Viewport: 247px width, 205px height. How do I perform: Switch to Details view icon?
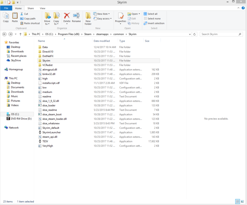pyautogui.click(x=237, y=201)
